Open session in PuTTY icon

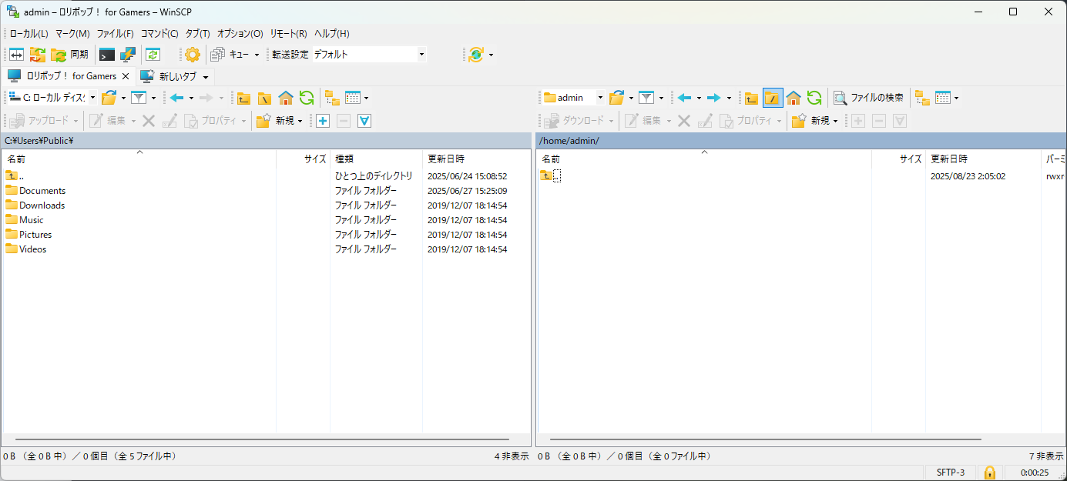(x=128, y=55)
